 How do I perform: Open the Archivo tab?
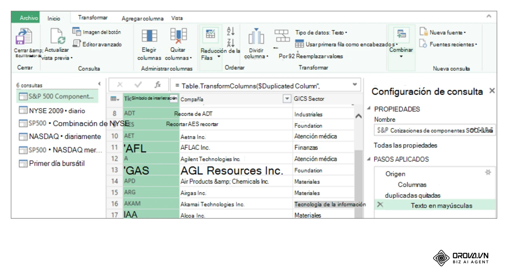tap(26, 18)
